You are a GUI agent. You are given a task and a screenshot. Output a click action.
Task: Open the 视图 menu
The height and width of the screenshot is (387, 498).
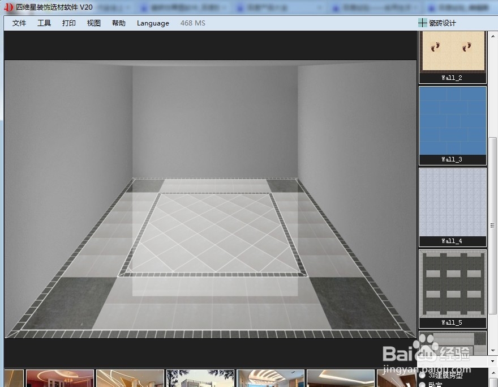coord(94,23)
